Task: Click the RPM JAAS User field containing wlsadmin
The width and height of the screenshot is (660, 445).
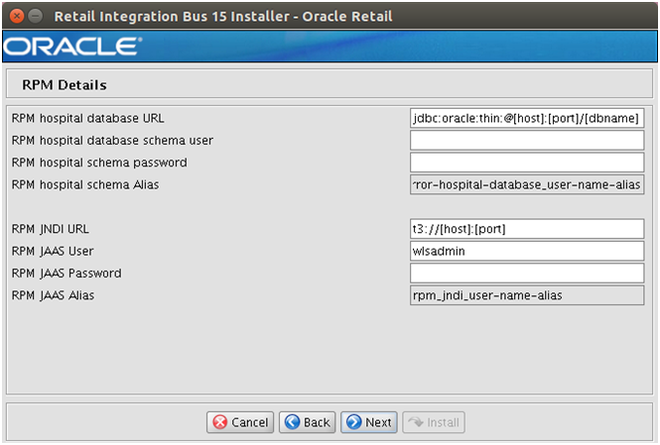Action: coord(527,251)
